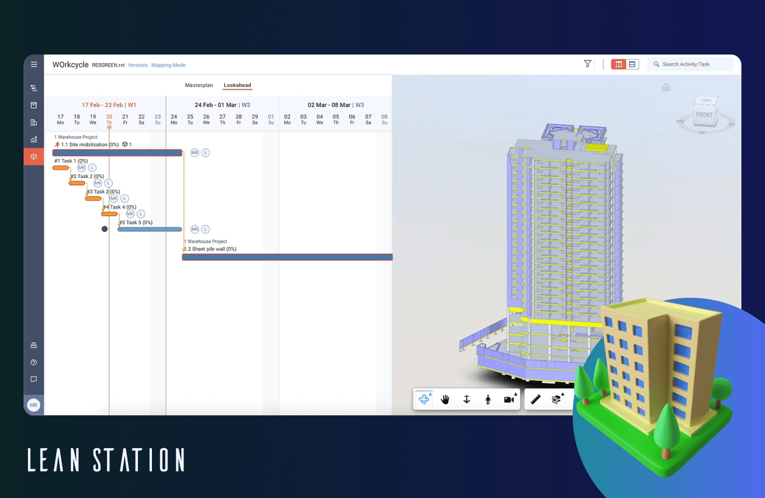Open the Mapping Mode link

click(x=168, y=66)
